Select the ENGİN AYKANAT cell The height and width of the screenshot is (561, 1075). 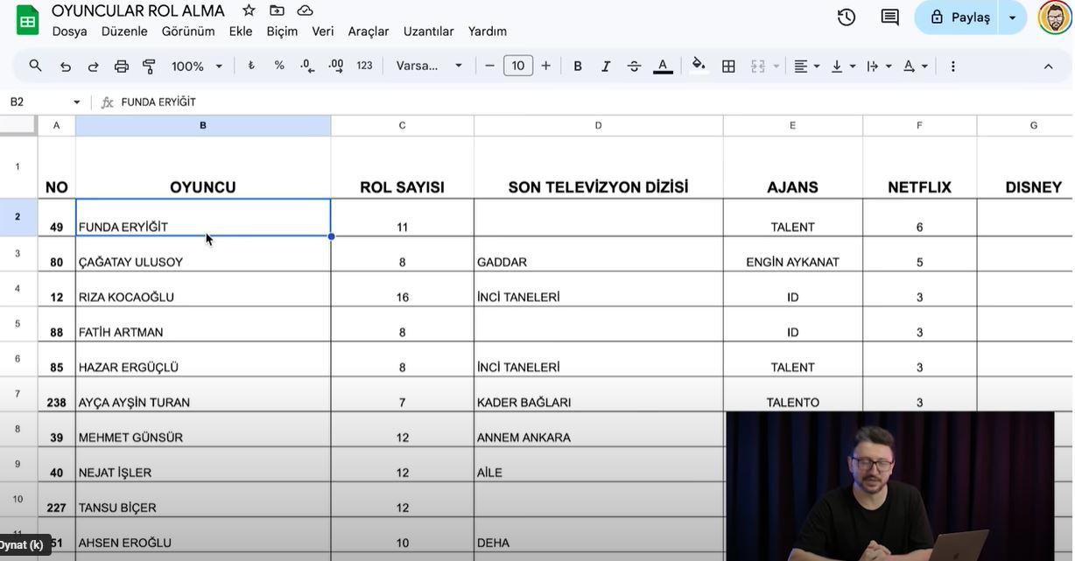click(x=793, y=254)
